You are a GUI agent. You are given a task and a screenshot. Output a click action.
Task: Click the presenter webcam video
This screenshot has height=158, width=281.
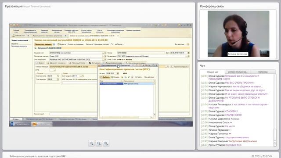click(x=238, y=34)
